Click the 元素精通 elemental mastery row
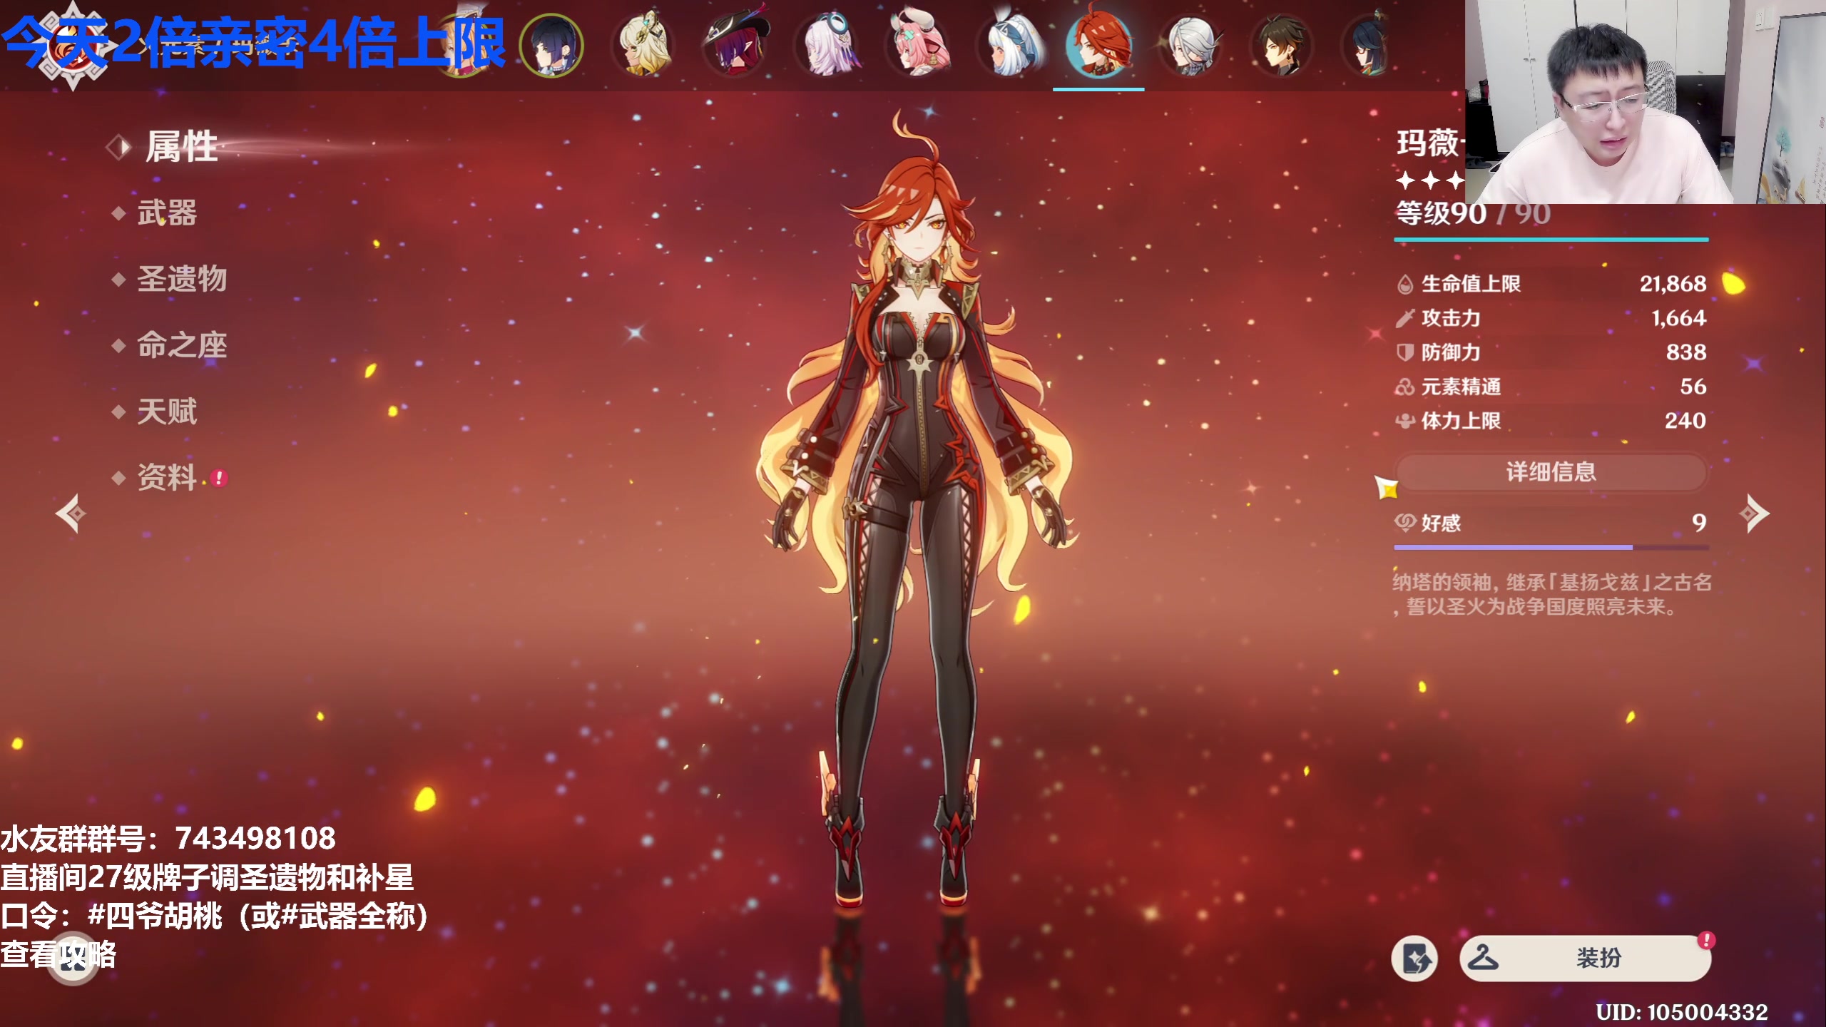 pyautogui.click(x=1551, y=387)
